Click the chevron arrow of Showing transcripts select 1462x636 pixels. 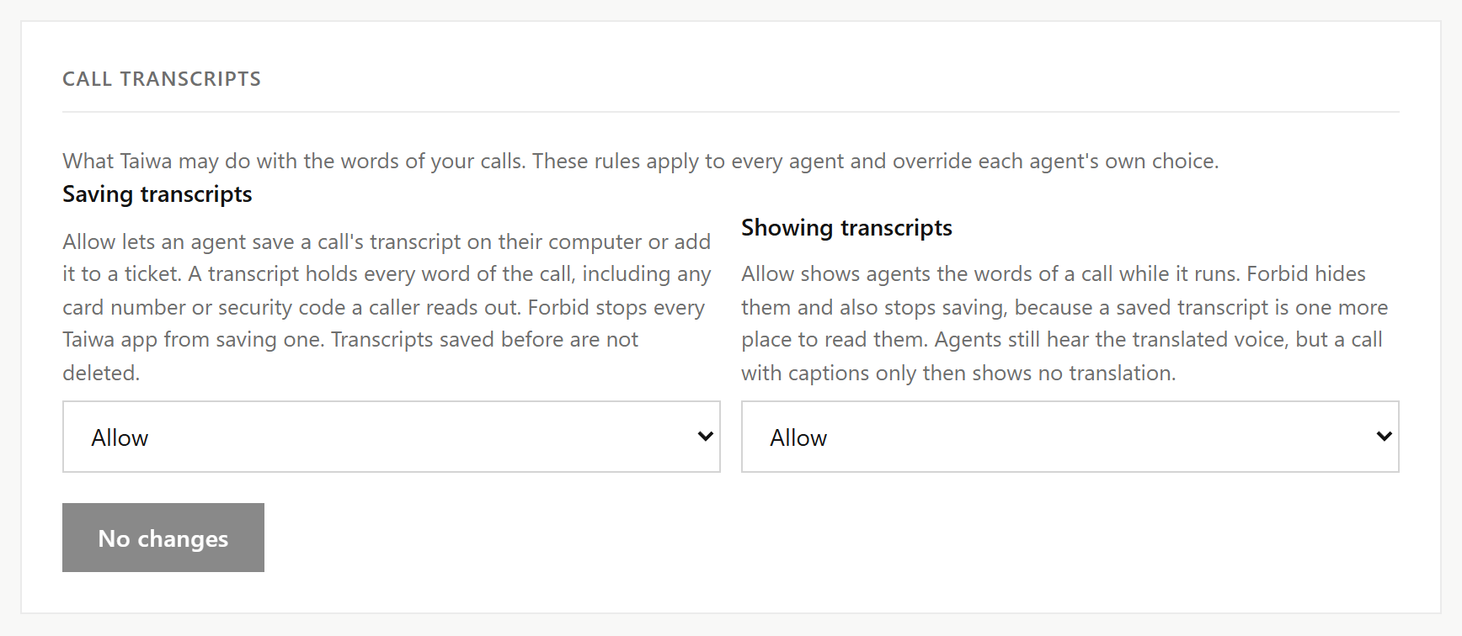(1384, 436)
